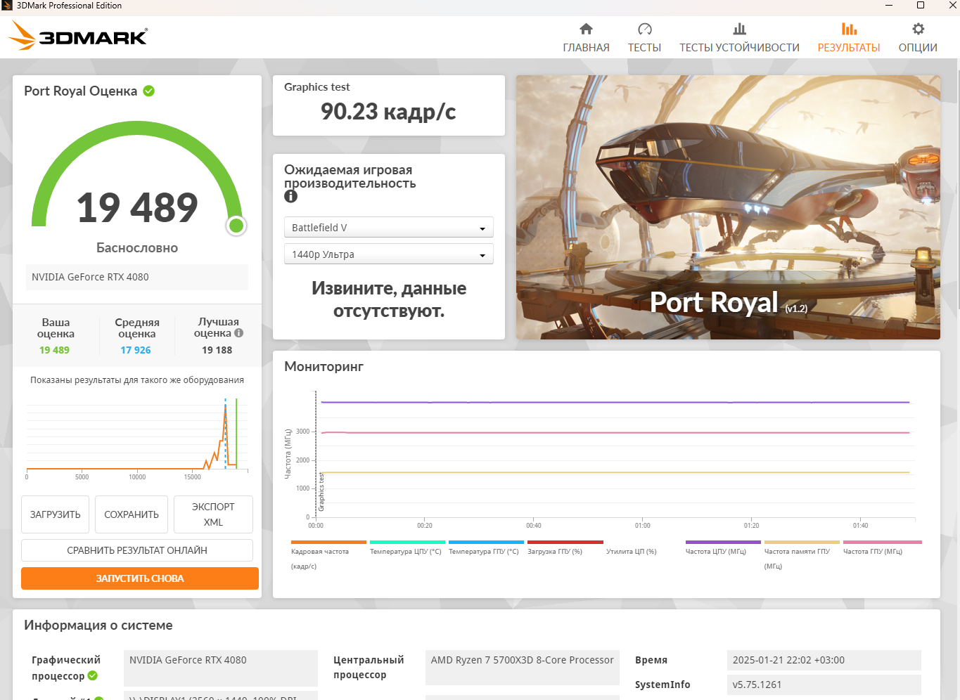This screenshot has height=700, width=960.
Task: Click the Graphics test card title
Action: coord(317,87)
